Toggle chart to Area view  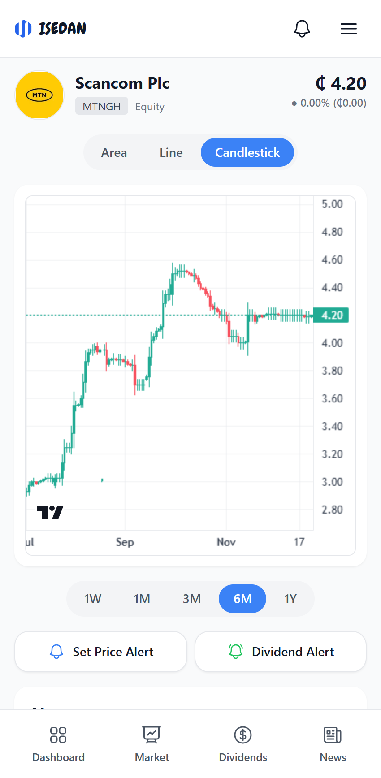point(114,152)
